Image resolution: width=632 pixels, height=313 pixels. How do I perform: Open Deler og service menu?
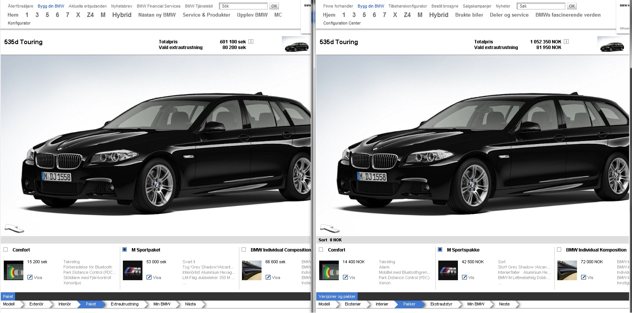coord(509,15)
